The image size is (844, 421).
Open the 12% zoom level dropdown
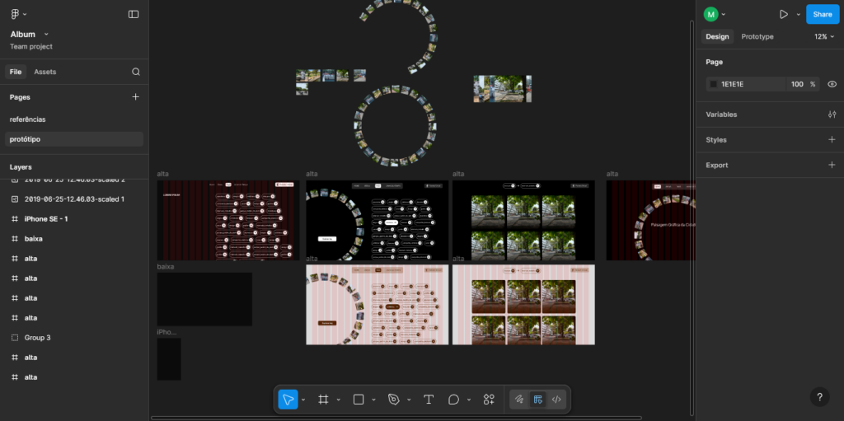tap(824, 37)
